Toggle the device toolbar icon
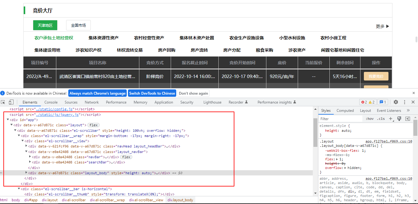 (x=11, y=102)
